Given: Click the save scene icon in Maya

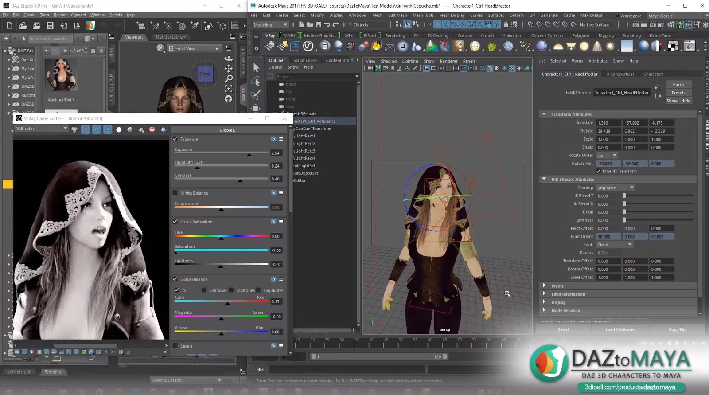Looking at the screenshot, I should point(319,25).
